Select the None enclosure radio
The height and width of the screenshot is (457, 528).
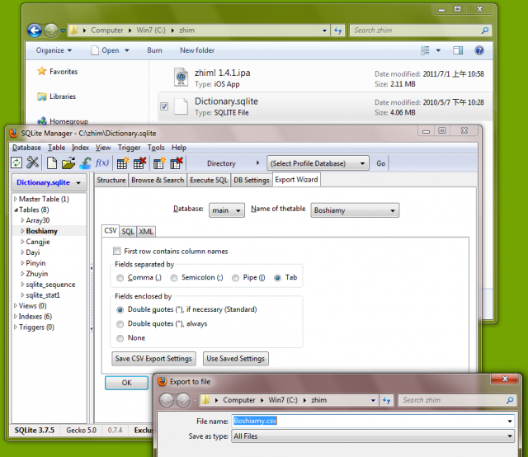pos(120,338)
